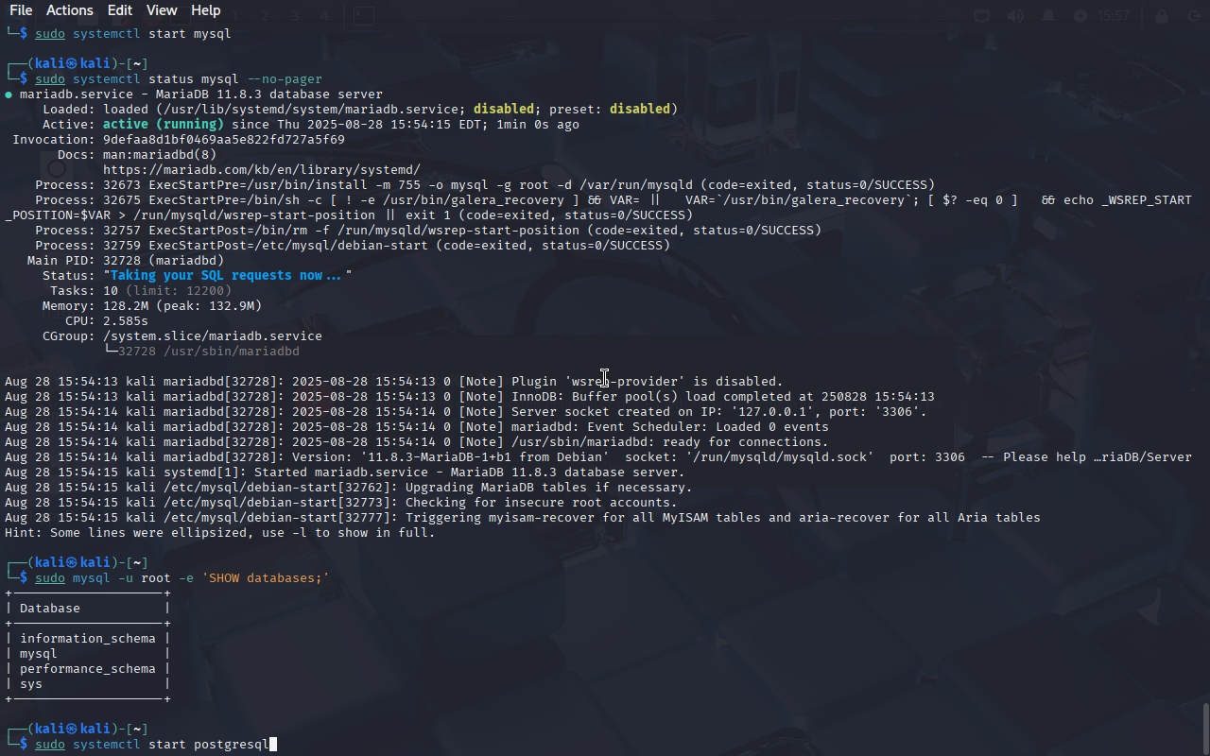The height and width of the screenshot is (756, 1210).
Task: Click the 'mariadb.service - MariaDB 11.8.3 database server' header
Action: coord(201,94)
